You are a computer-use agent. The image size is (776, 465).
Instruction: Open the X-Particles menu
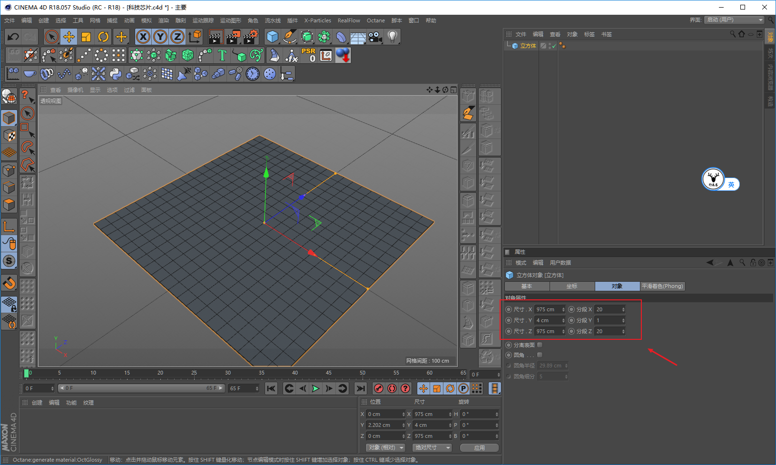coord(318,20)
